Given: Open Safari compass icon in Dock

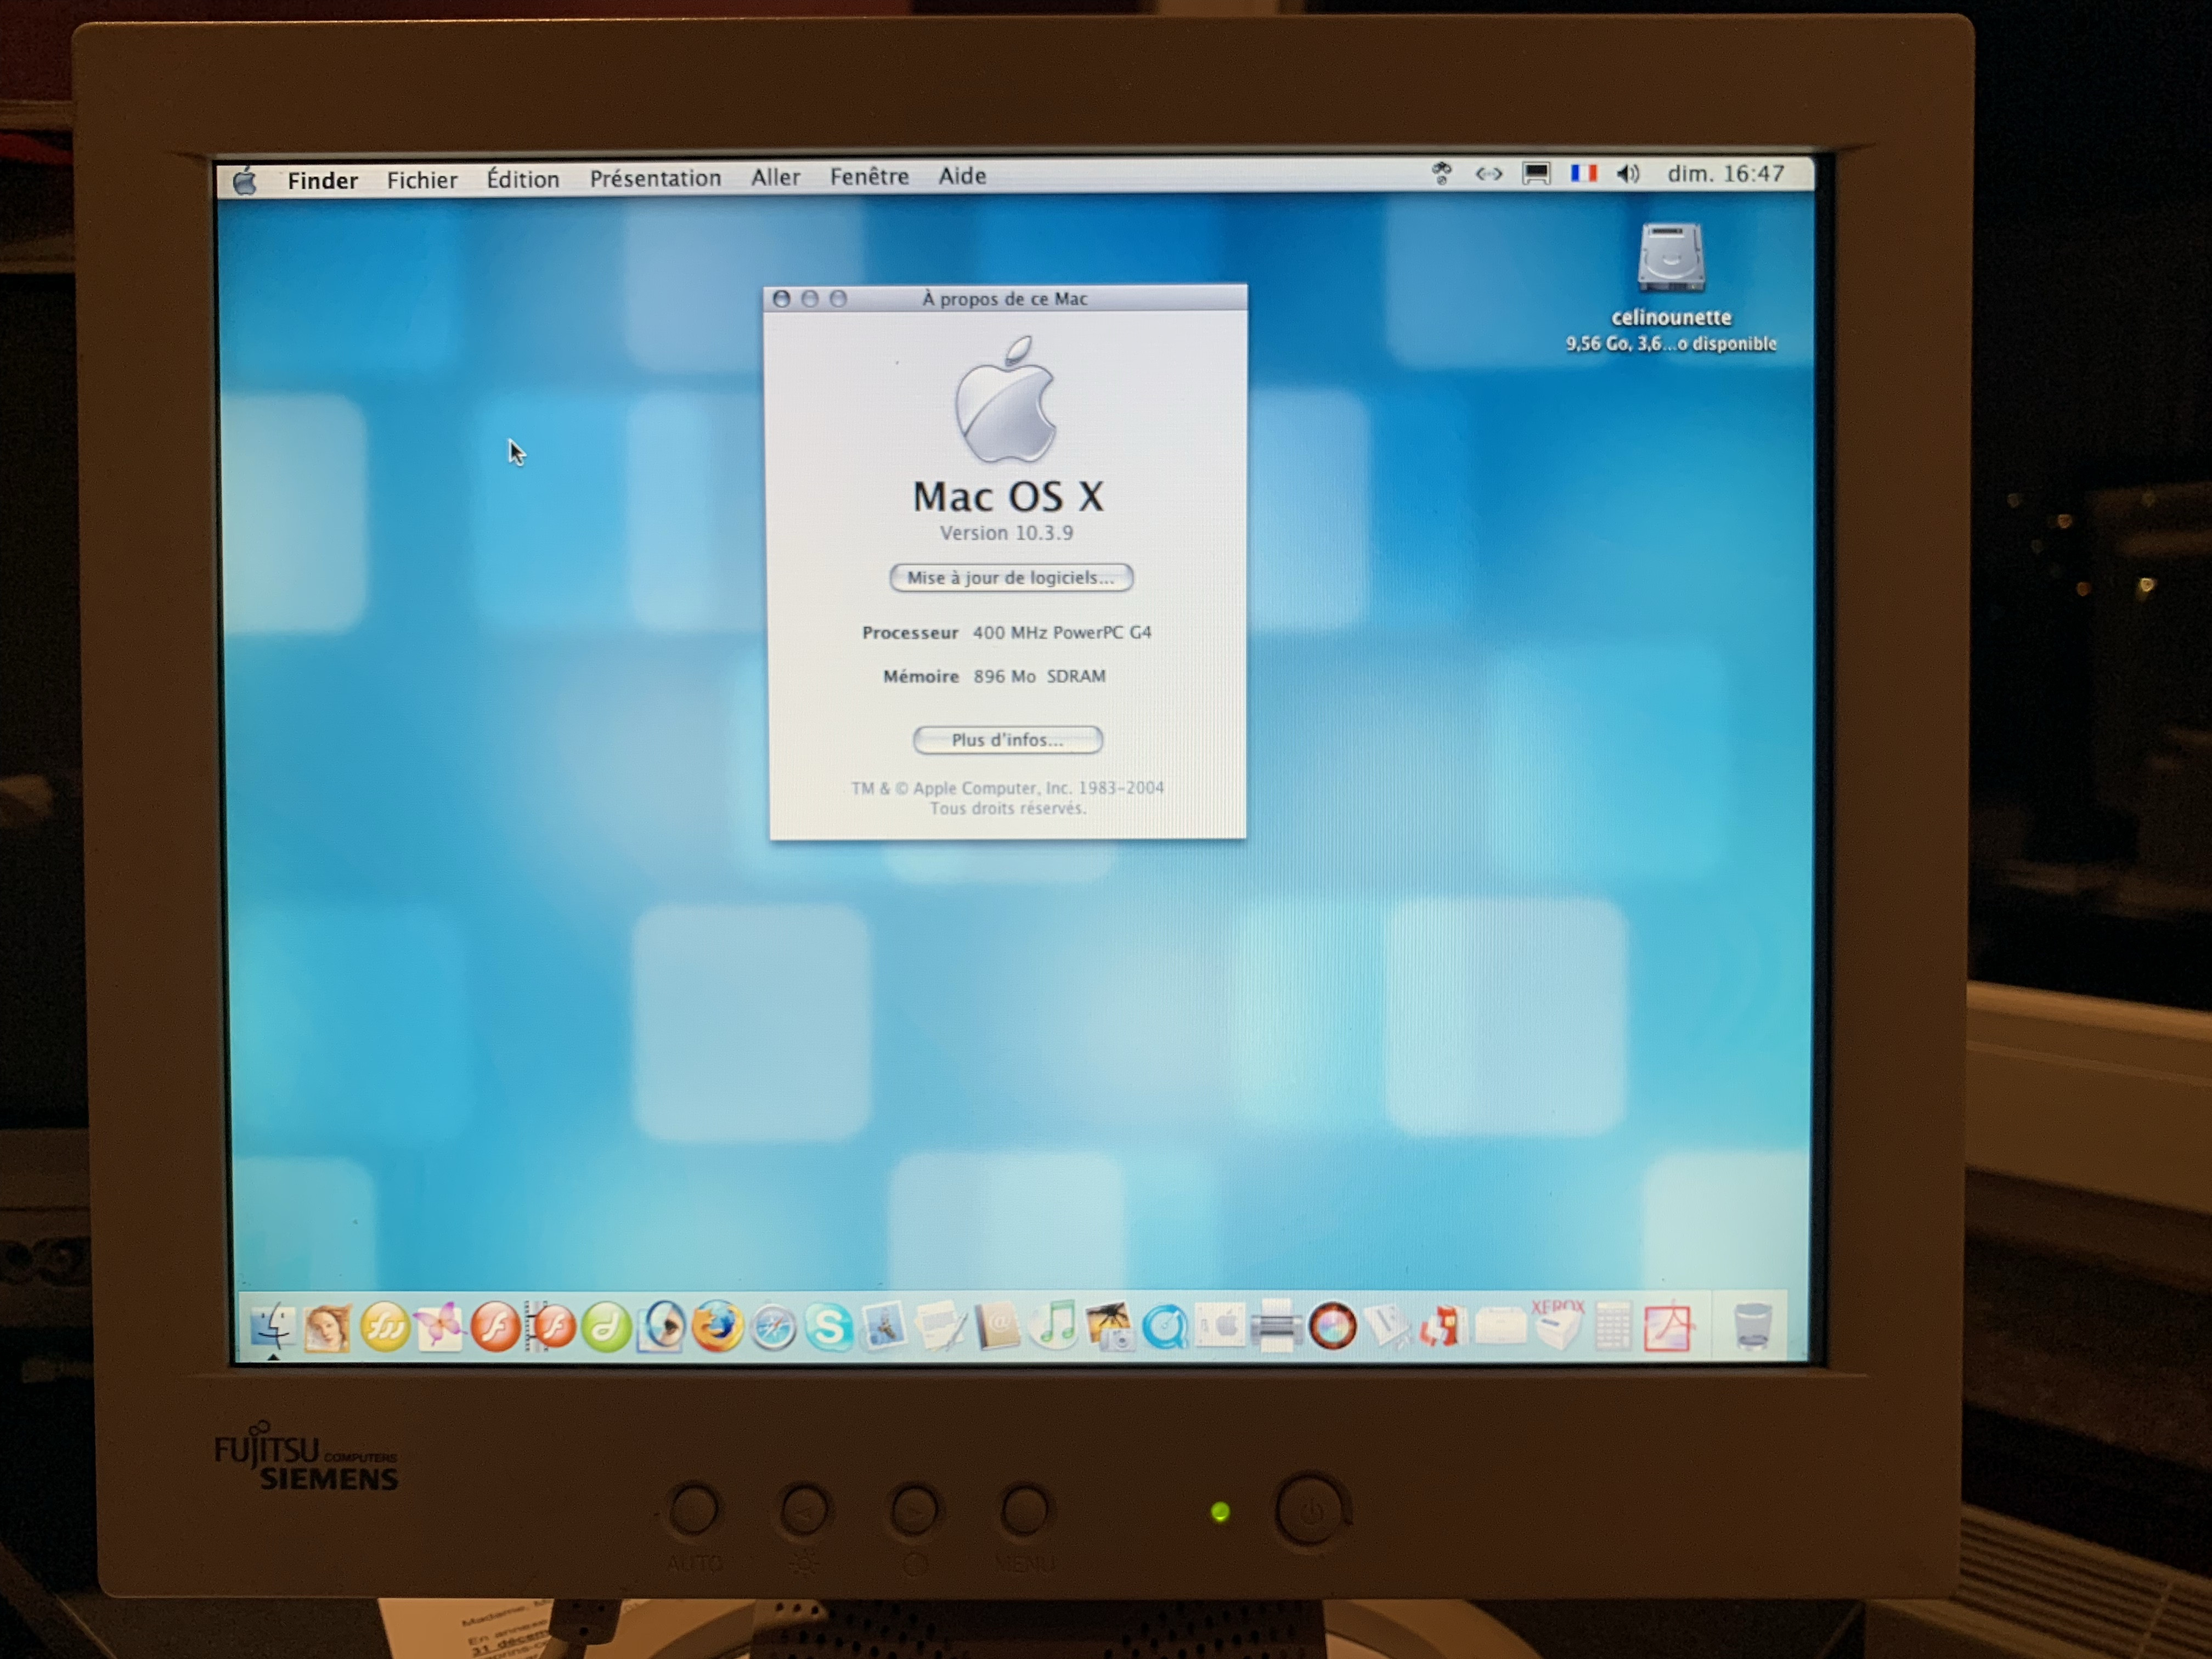Looking at the screenshot, I should tap(773, 1328).
